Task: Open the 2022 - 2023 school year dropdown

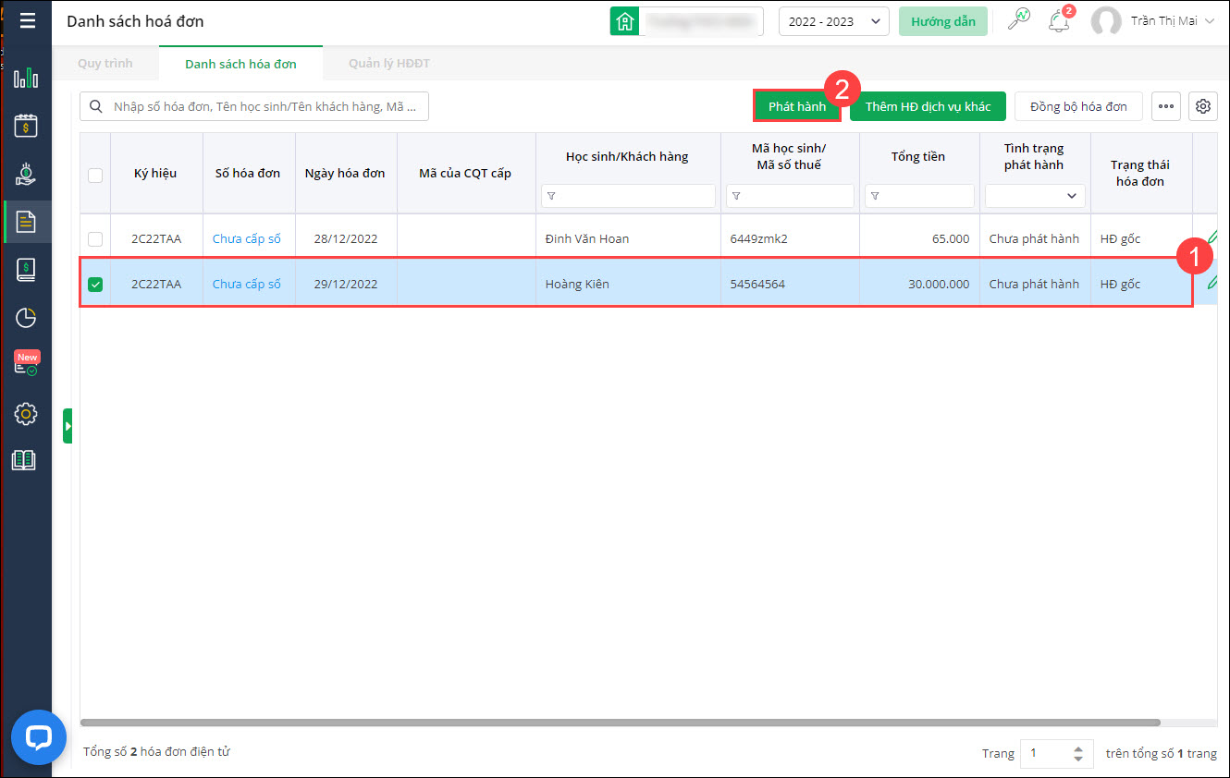Action: (834, 21)
